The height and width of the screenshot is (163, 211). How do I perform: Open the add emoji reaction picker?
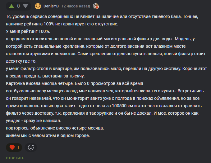point(31,148)
